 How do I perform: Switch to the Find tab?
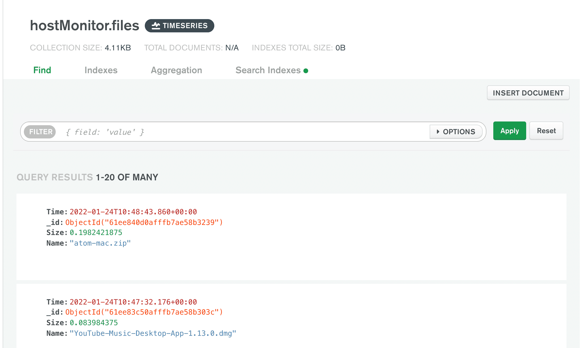pos(42,70)
